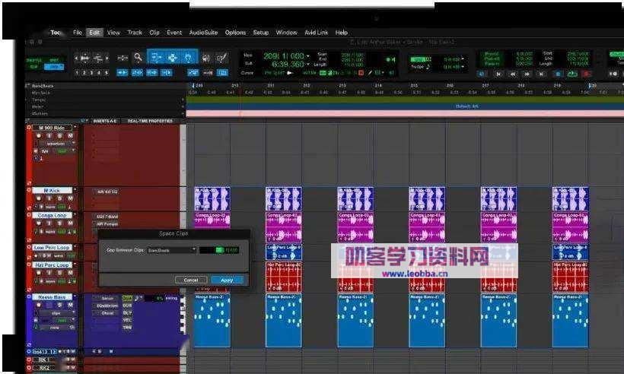624x374 pixels.
Task: Click third blue button under zoom presets
Action: tap(151, 73)
